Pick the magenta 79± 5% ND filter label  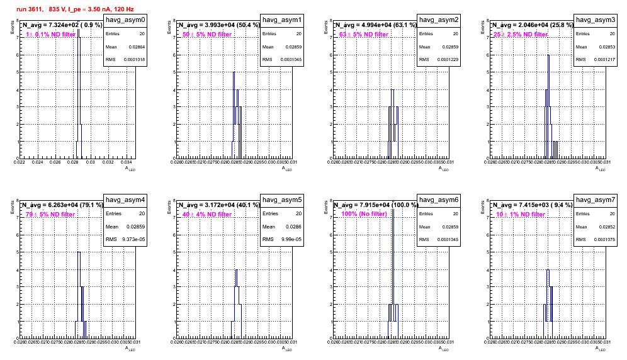(50, 215)
